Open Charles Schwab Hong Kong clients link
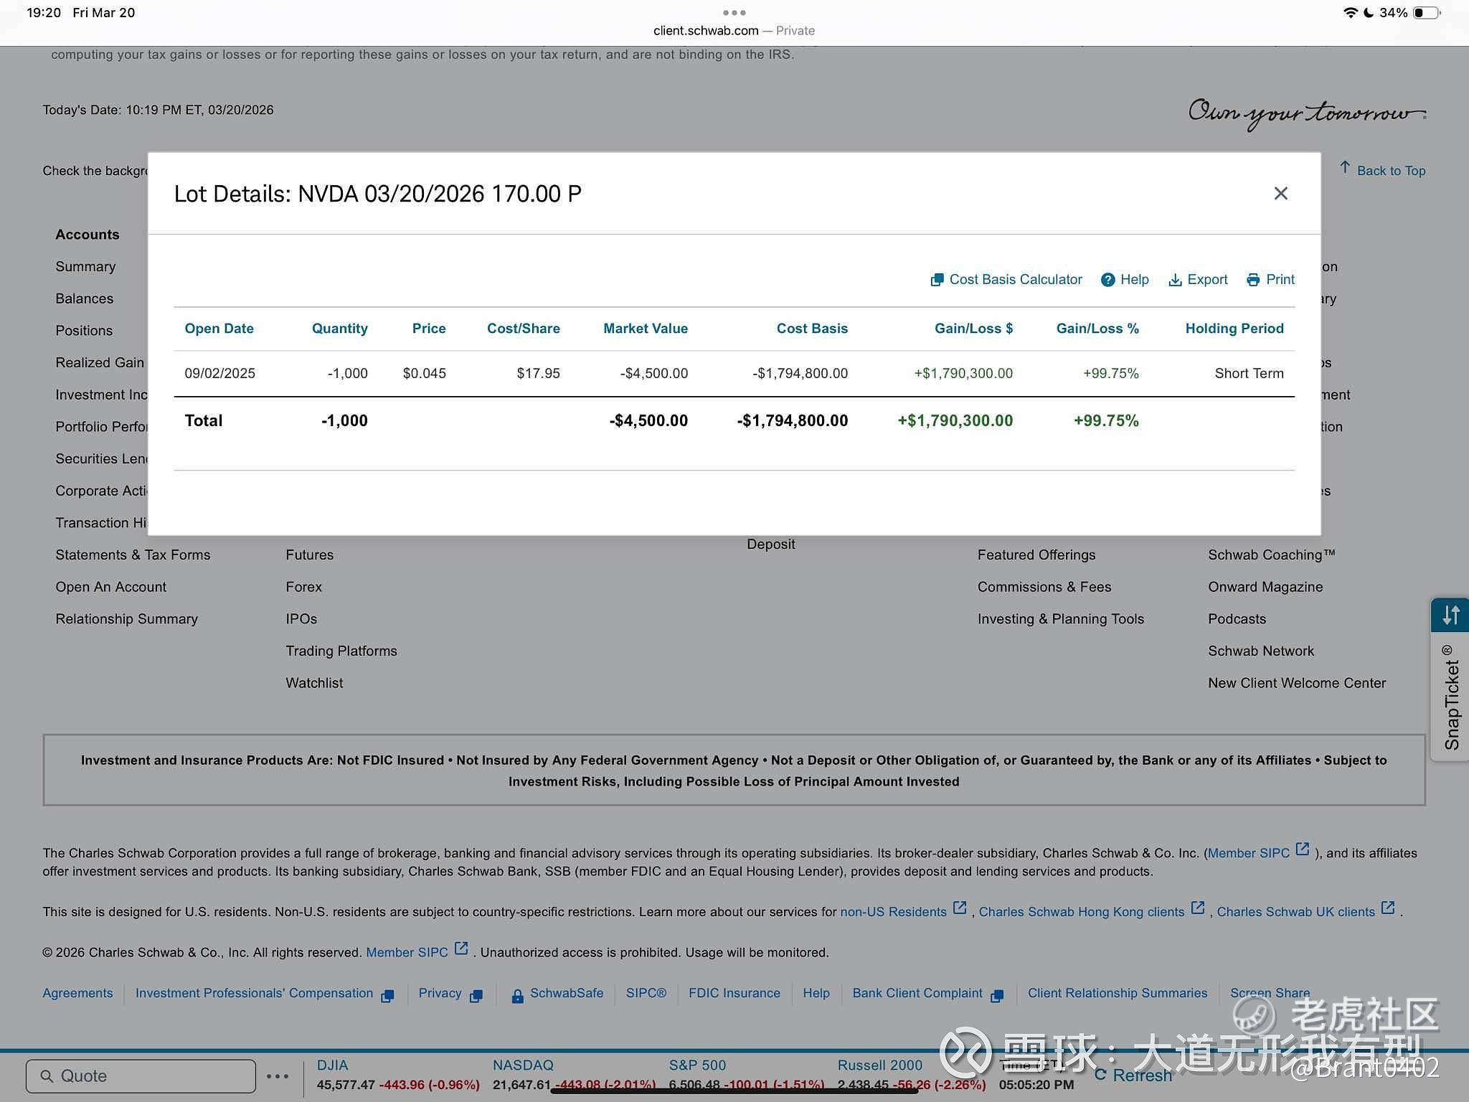The image size is (1469, 1102). 1081,912
